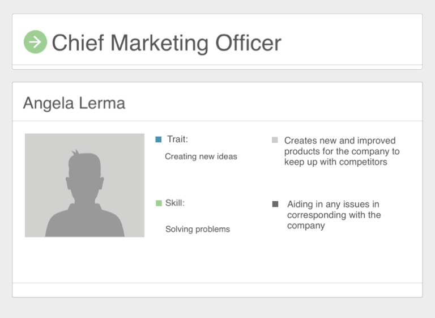The image size is (435, 318).
Task: Click the Angela Lerma name heading
Action: coord(74,103)
